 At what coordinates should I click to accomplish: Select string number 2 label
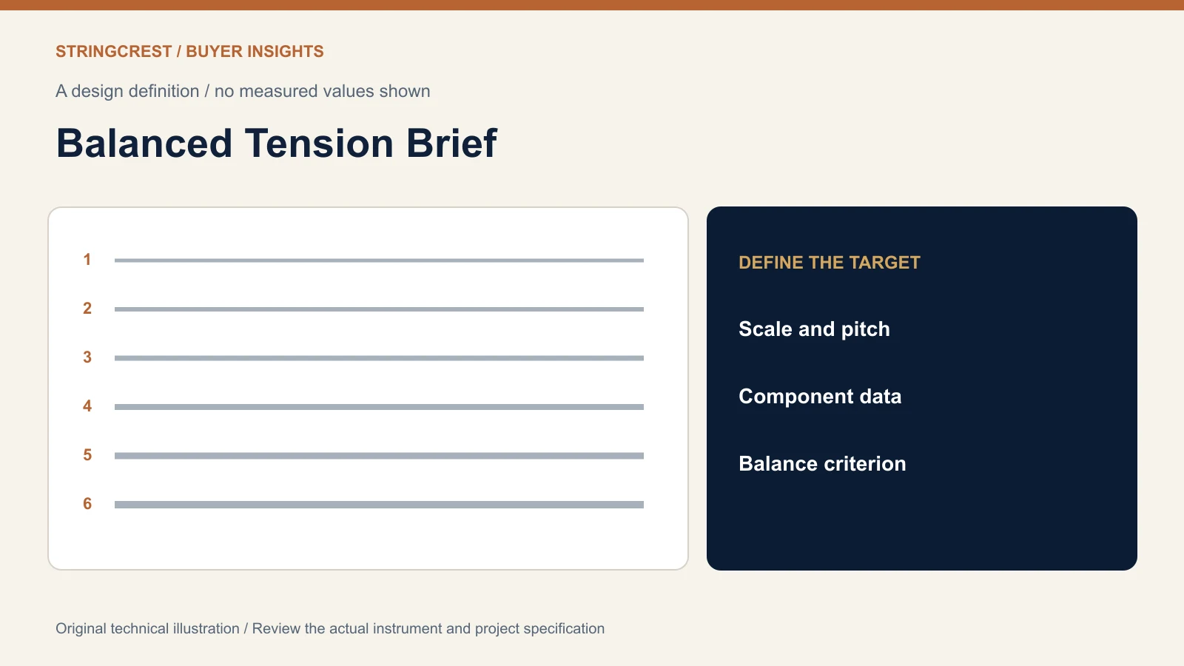pyautogui.click(x=87, y=309)
